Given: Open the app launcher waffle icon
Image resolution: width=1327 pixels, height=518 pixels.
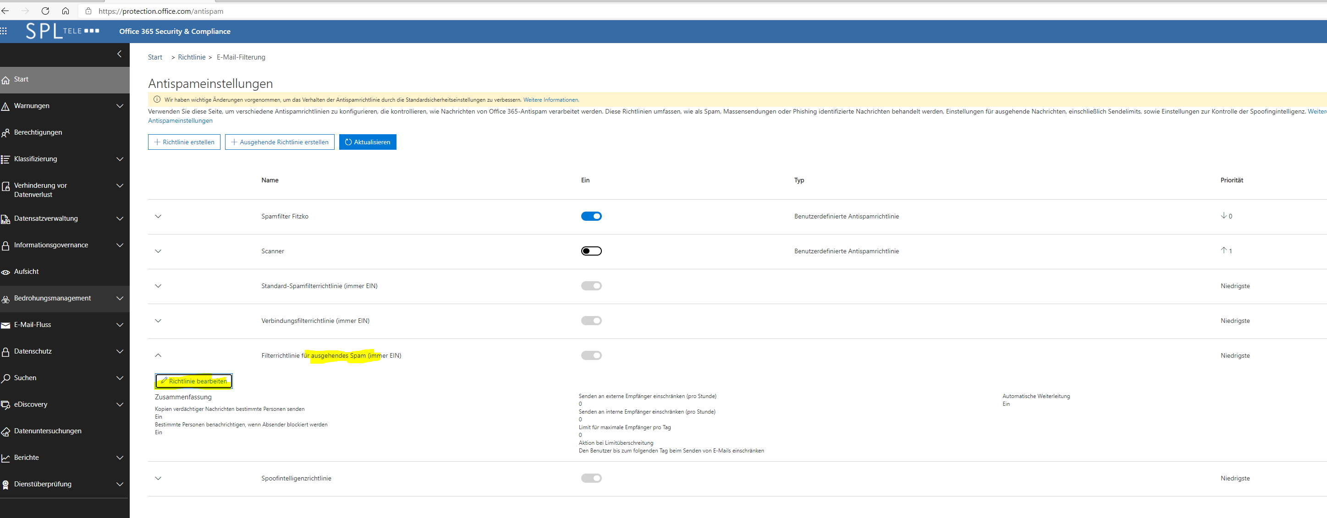Looking at the screenshot, I should (4, 31).
